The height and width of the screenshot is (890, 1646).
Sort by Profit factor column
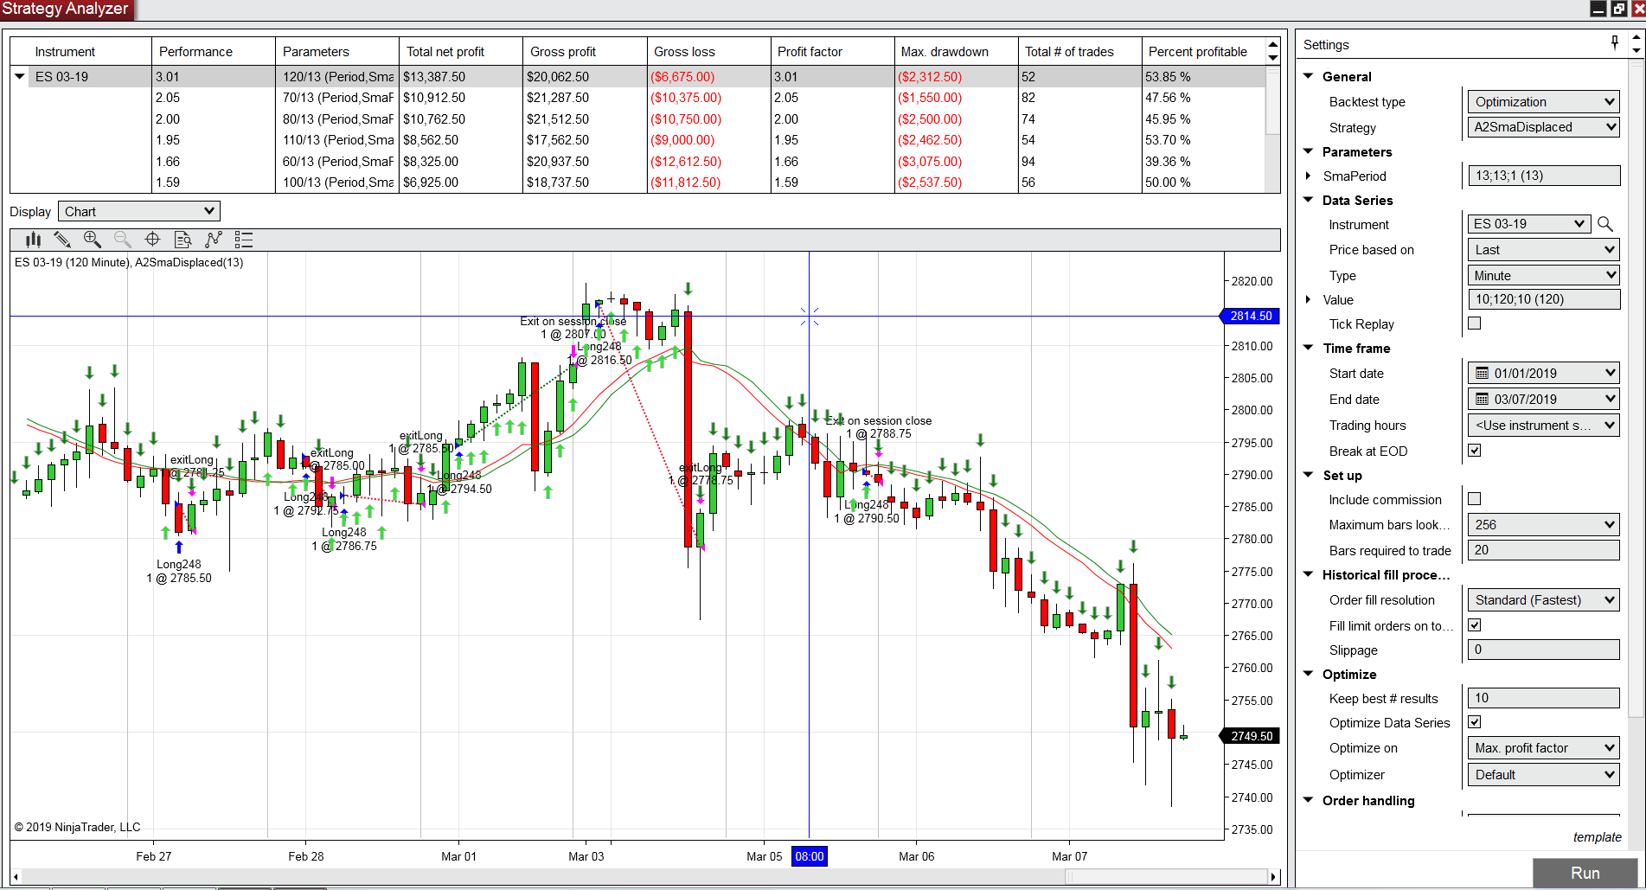pos(831,52)
